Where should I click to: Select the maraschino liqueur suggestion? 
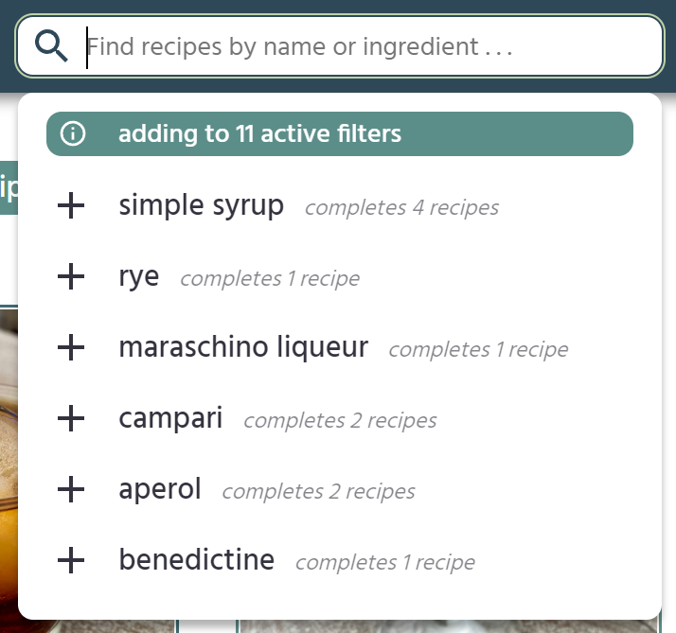coord(243,348)
